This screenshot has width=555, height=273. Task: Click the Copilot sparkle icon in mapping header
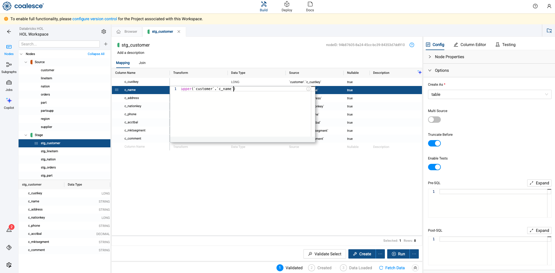click(419, 72)
